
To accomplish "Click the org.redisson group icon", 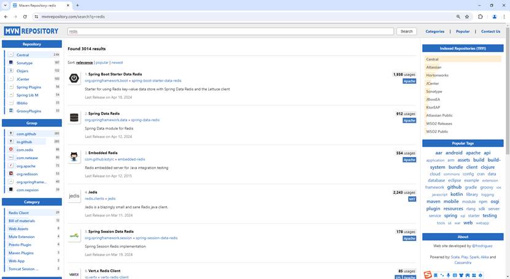I will click(x=10, y=174).
